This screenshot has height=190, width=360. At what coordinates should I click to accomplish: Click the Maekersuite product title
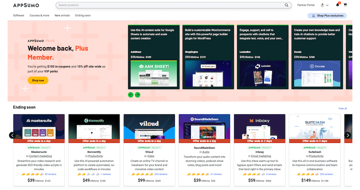click(x=39, y=152)
